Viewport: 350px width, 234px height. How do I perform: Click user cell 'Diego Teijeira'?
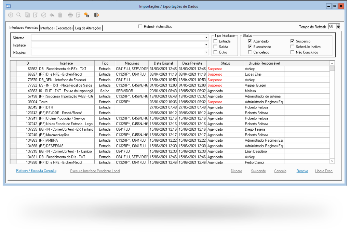[264, 129]
